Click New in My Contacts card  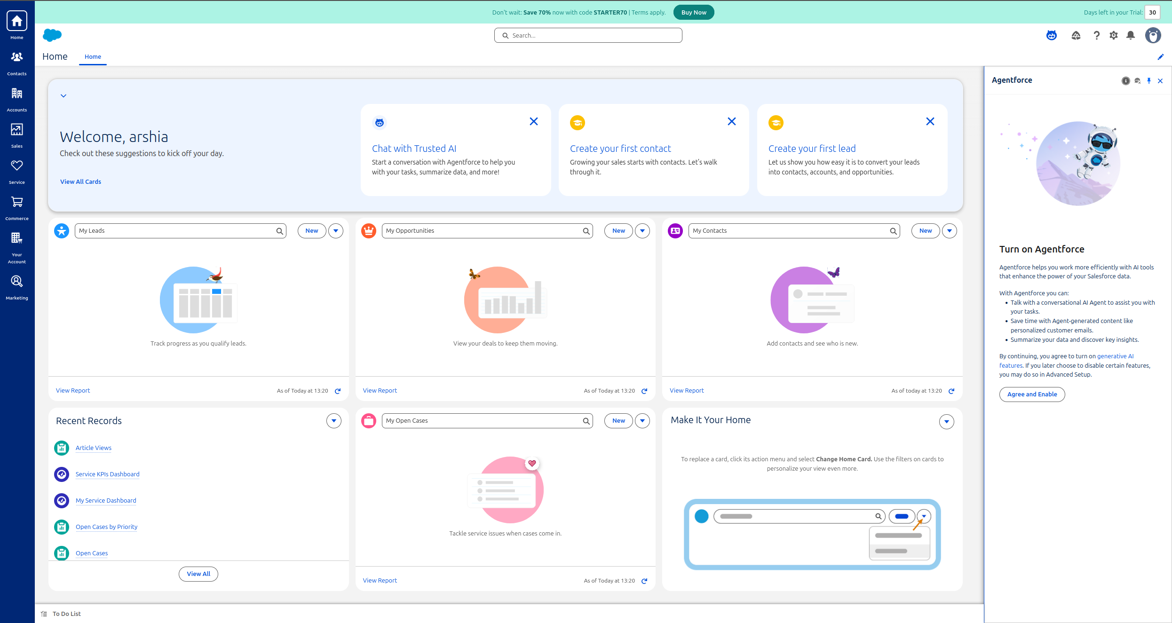(926, 231)
